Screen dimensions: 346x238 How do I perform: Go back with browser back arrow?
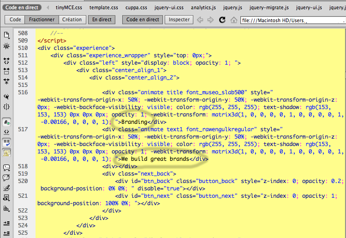tap(200, 20)
